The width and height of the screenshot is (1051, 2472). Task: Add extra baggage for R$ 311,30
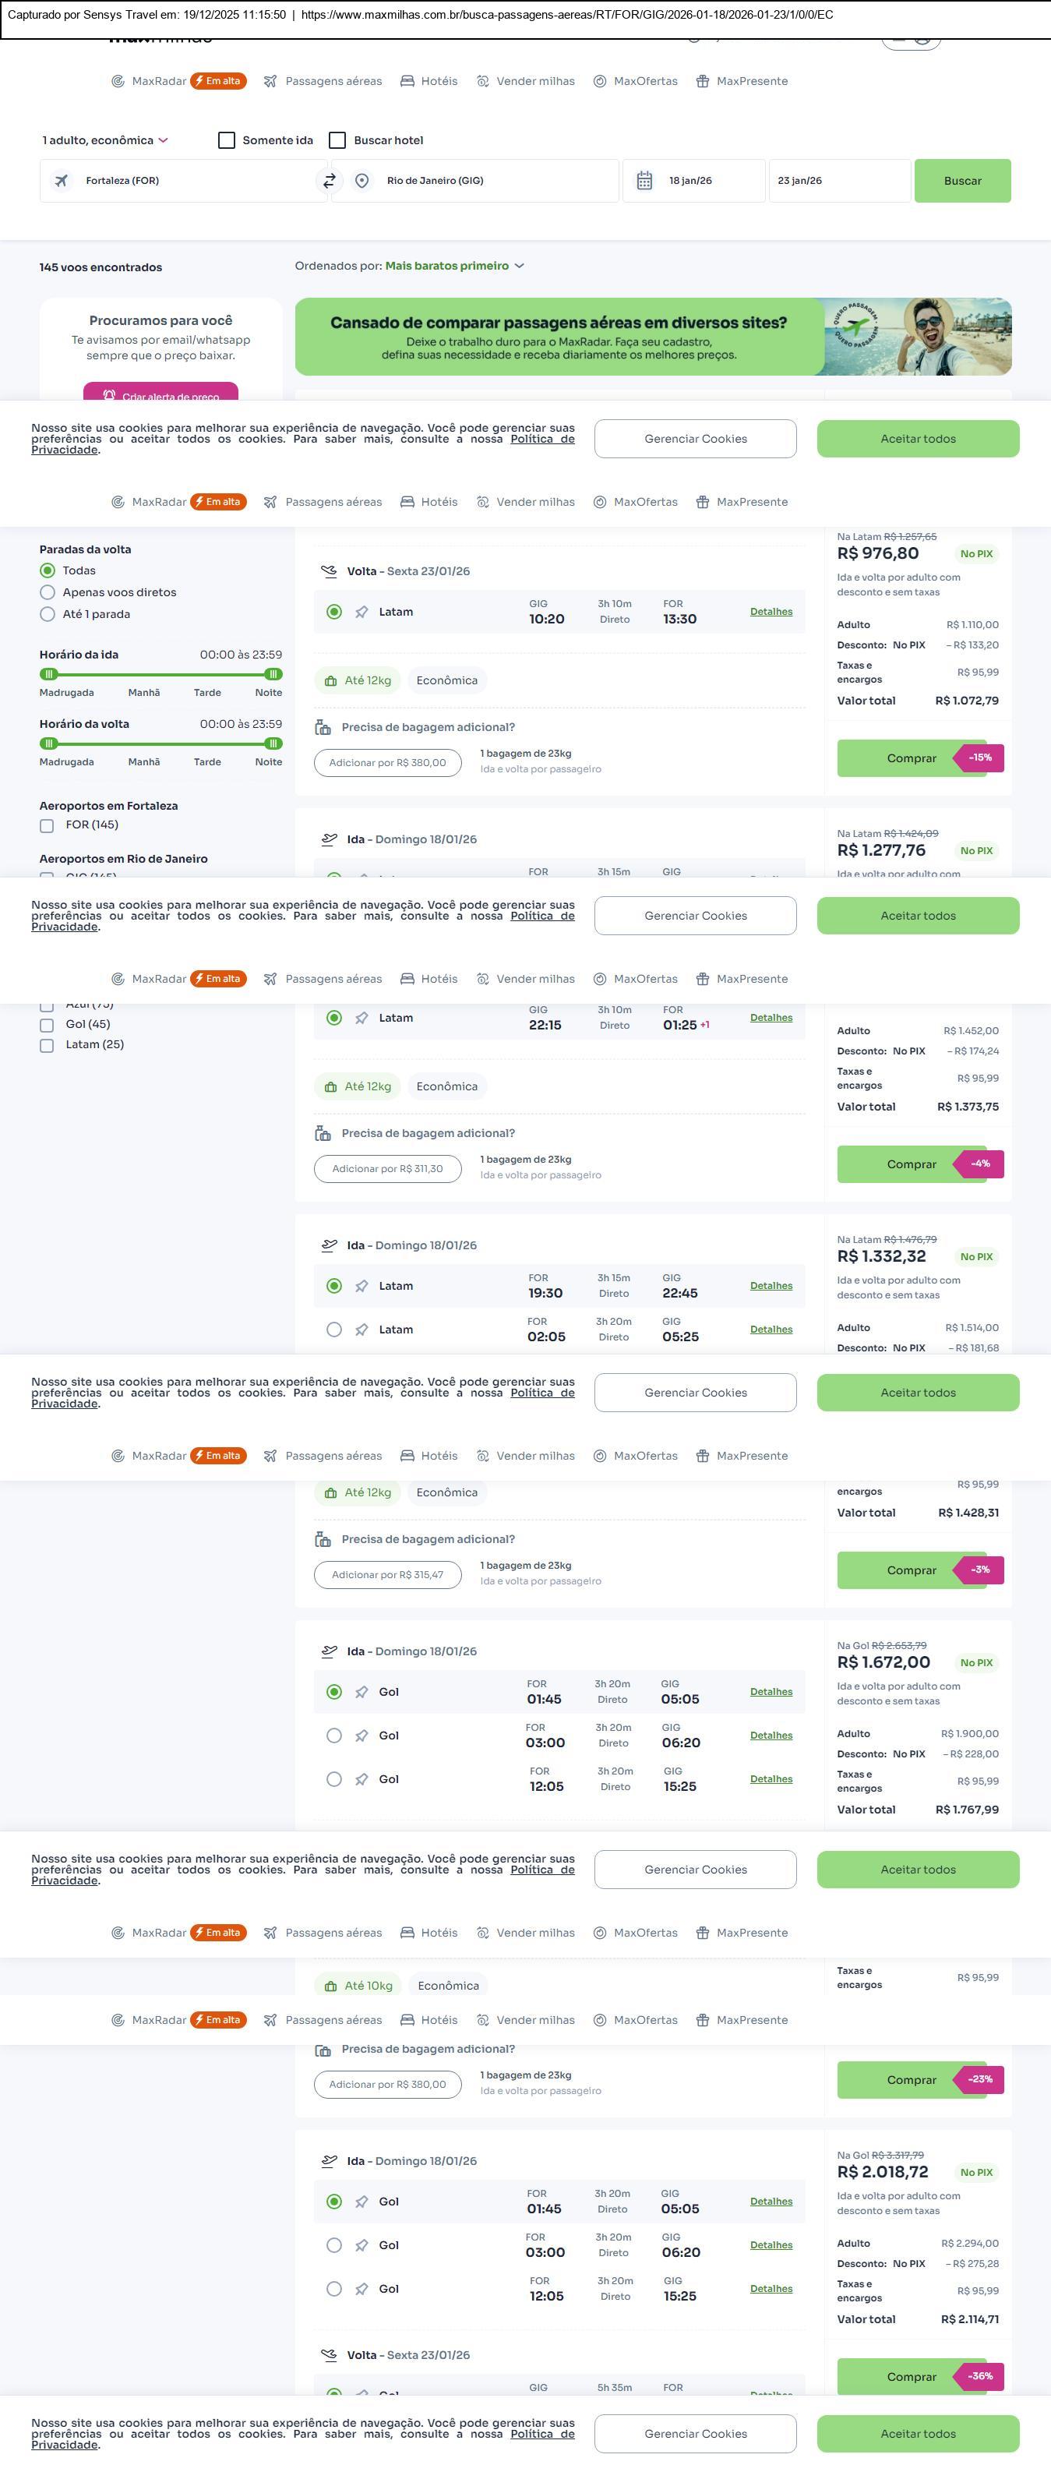[x=387, y=1169]
